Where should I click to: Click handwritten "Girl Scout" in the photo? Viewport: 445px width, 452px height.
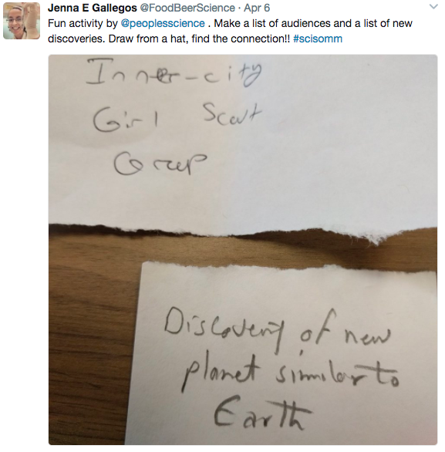(177, 116)
